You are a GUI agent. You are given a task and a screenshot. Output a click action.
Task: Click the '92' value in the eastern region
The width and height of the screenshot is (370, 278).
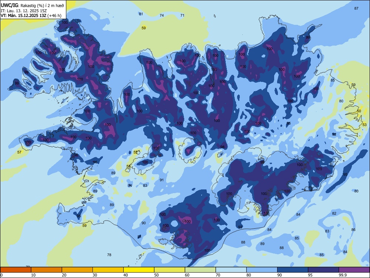click(334, 134)
